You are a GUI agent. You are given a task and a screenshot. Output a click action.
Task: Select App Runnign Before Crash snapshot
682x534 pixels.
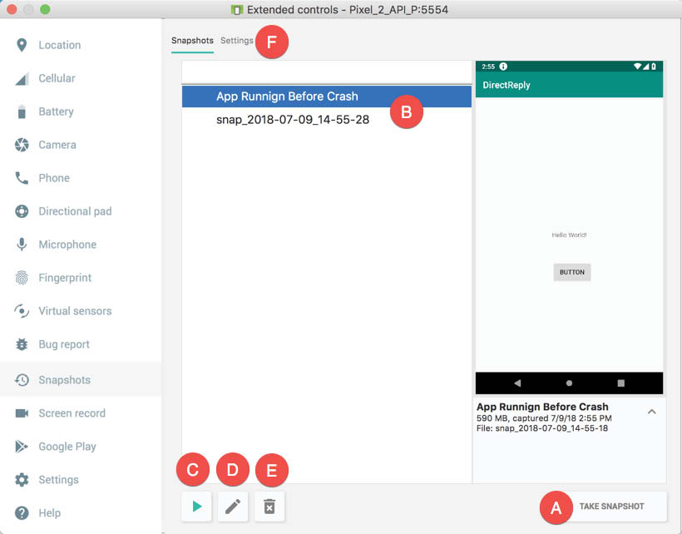[x=327, y=96]
